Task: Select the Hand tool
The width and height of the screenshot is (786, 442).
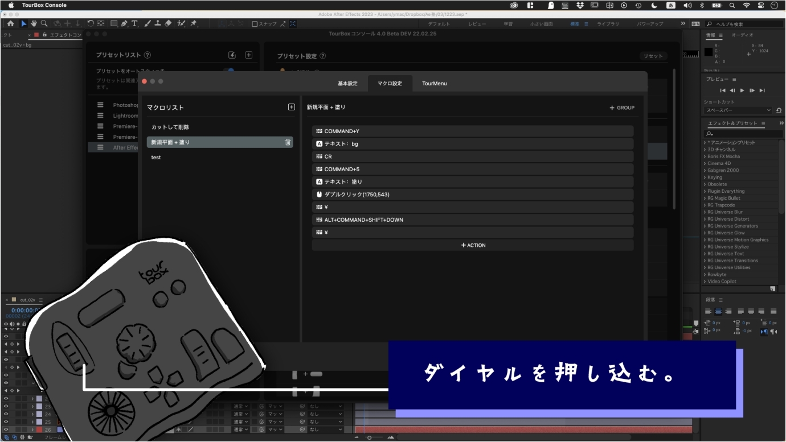Action: click(x=34, y=24)
